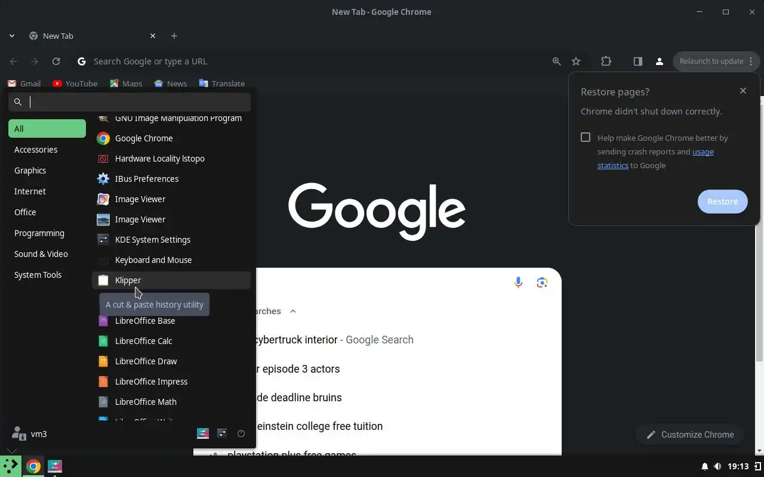This screenshot has width=764, height=477.
Task: Click the vm3 user profile entry
Action: coord(29,433)
